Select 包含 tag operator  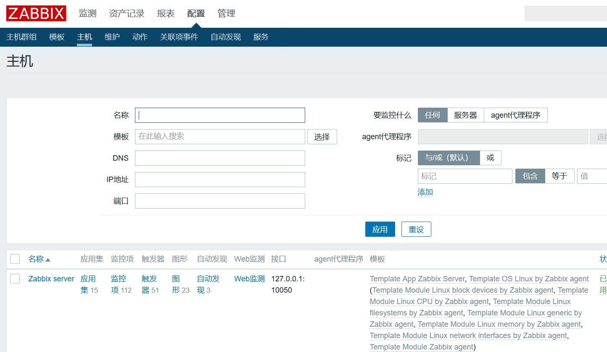coord(530,176)
